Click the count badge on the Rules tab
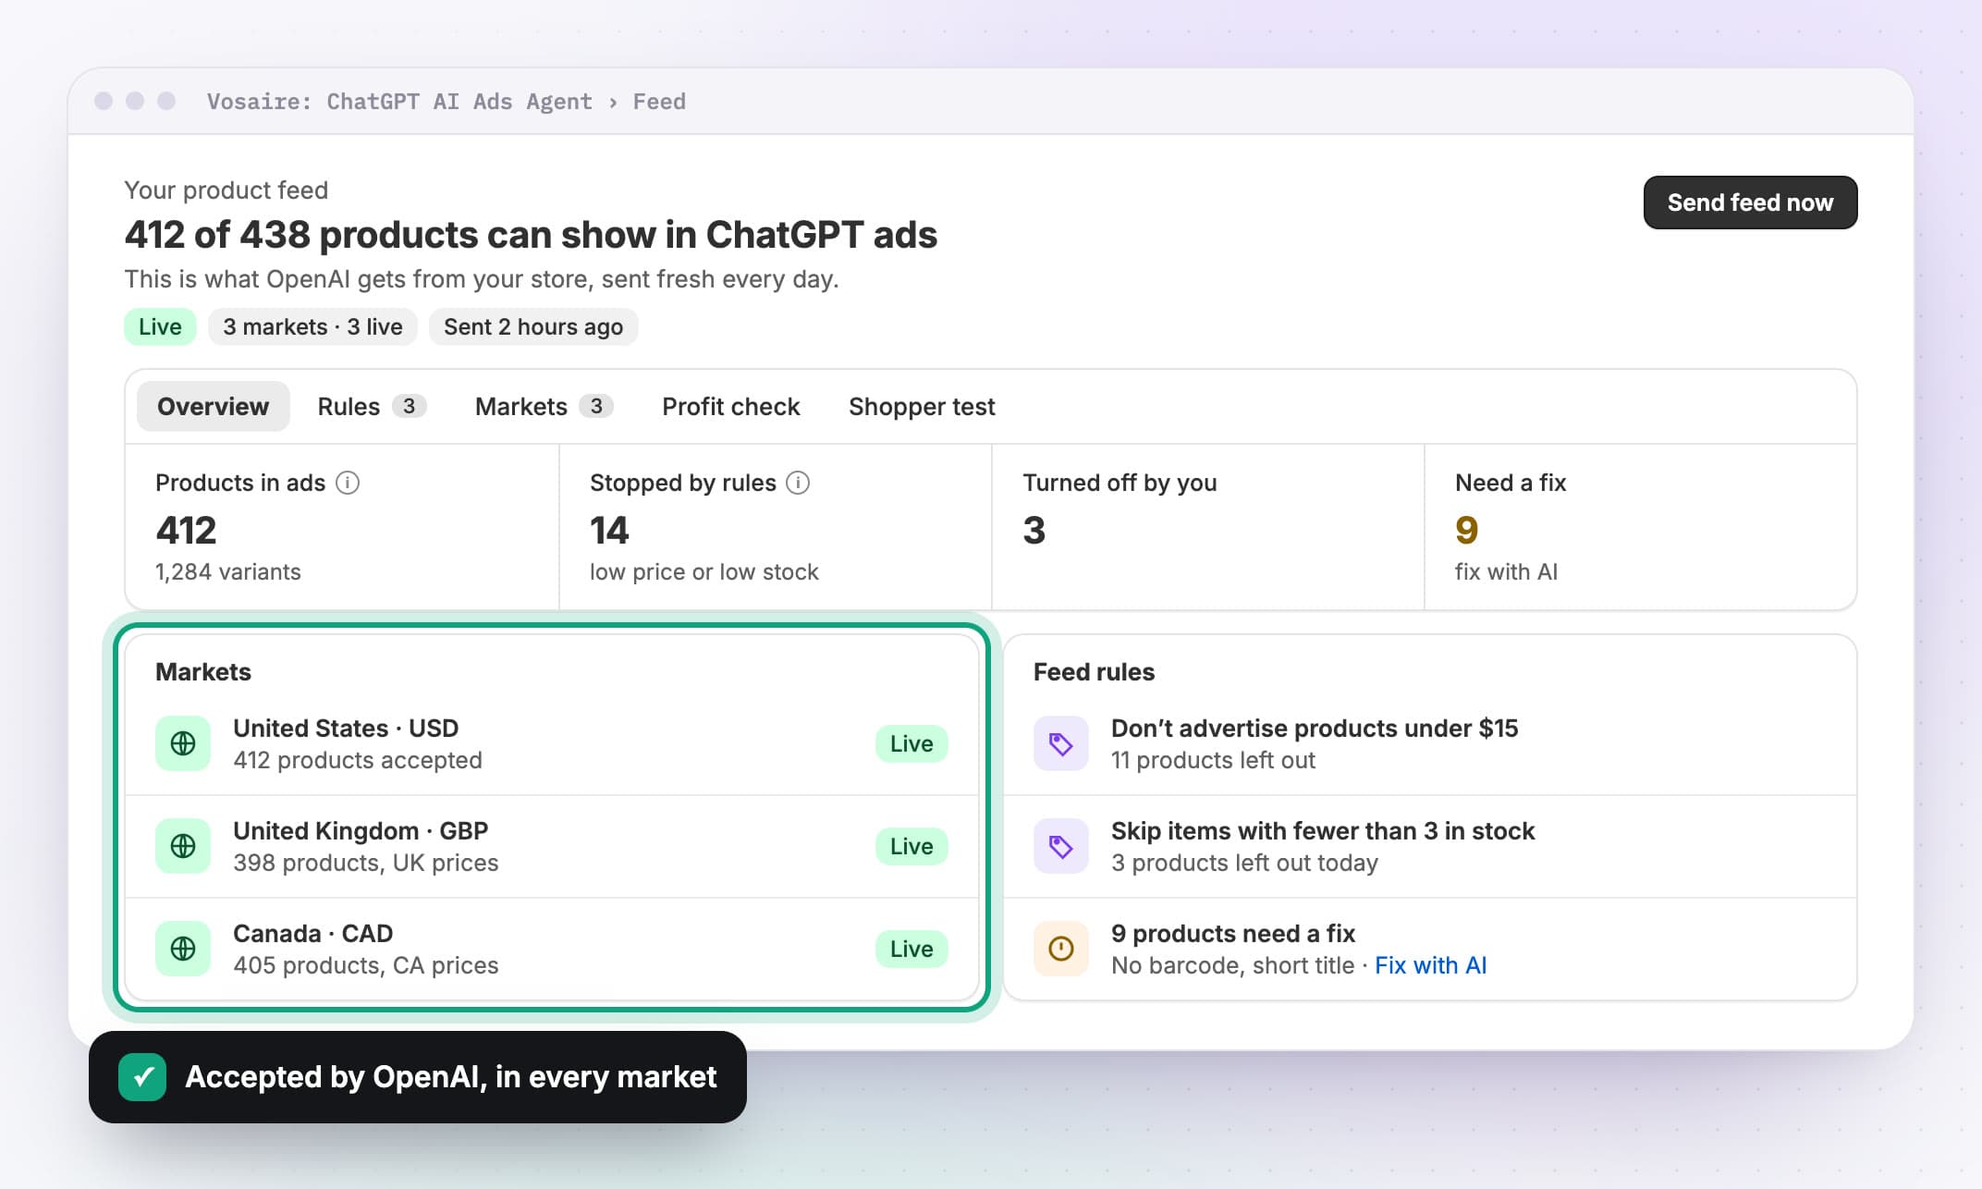 pos(409,407)
